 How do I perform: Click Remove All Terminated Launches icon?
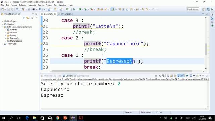pos(163,76)
